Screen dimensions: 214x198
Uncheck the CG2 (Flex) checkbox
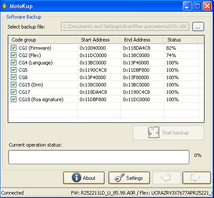click(13, 55)
